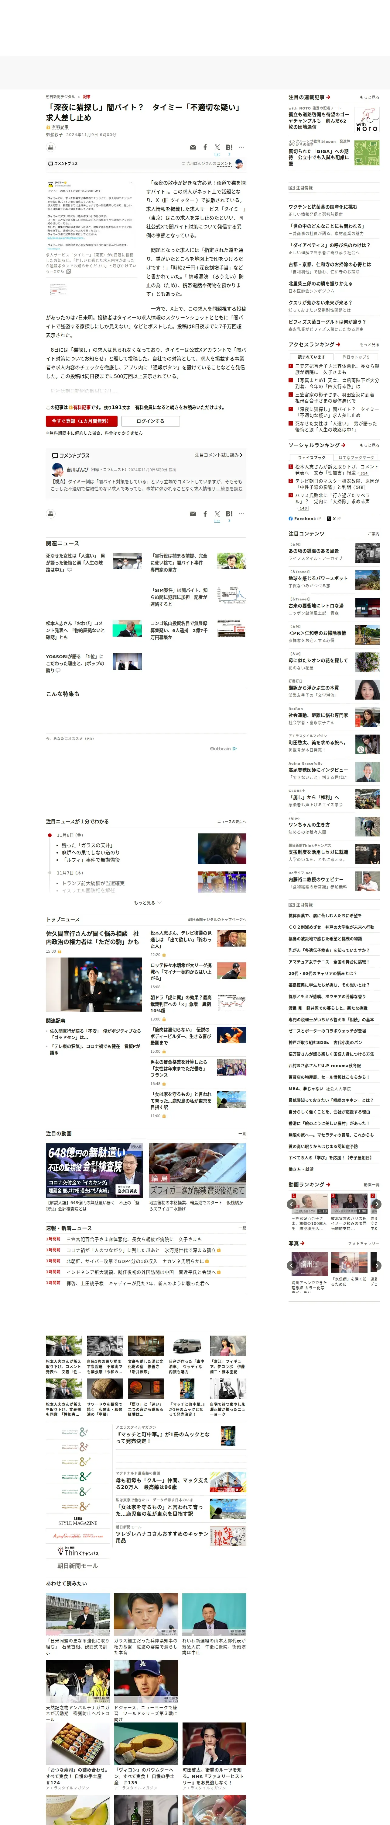
Task: Click the 朝日新聞デジタル breadcrumb link
Action: point(60,96)
